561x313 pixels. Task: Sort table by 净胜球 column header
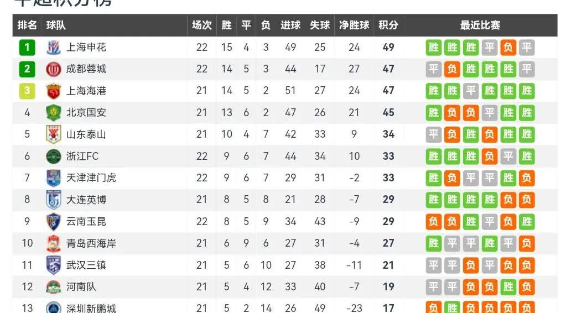coord(354,25)
